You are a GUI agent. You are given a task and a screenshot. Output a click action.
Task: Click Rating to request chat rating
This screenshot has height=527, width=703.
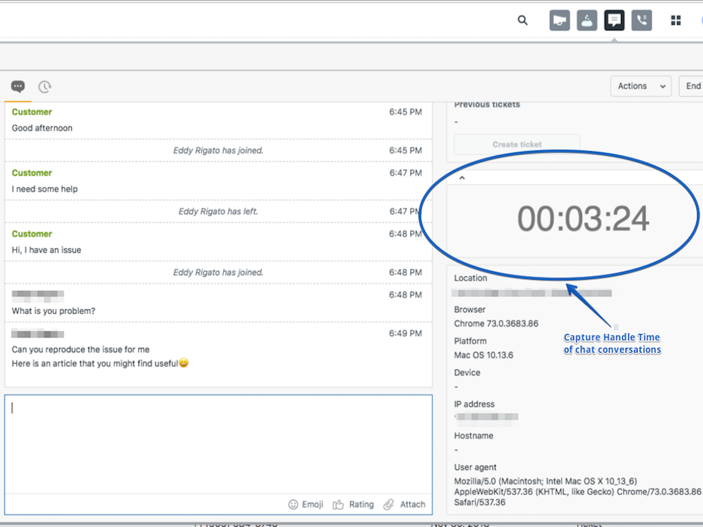click(x=354, y=504)
